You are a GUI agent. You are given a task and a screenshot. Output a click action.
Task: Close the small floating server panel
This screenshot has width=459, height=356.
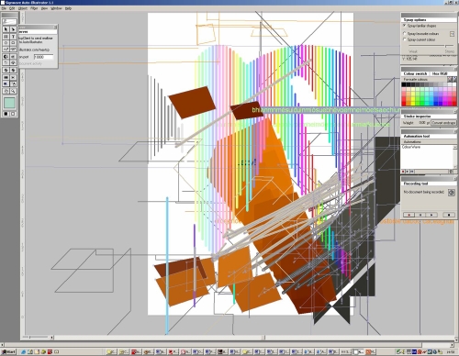click(x=55, y=28)
